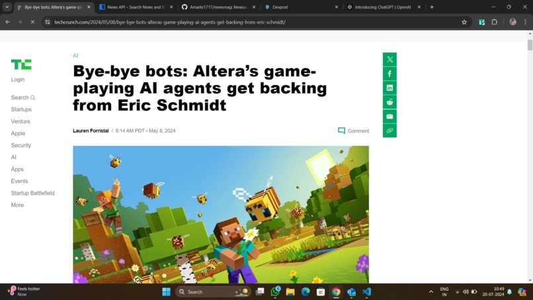Open tab search dropdown arrow
The image size is (533, 300).
pos(7,7)
